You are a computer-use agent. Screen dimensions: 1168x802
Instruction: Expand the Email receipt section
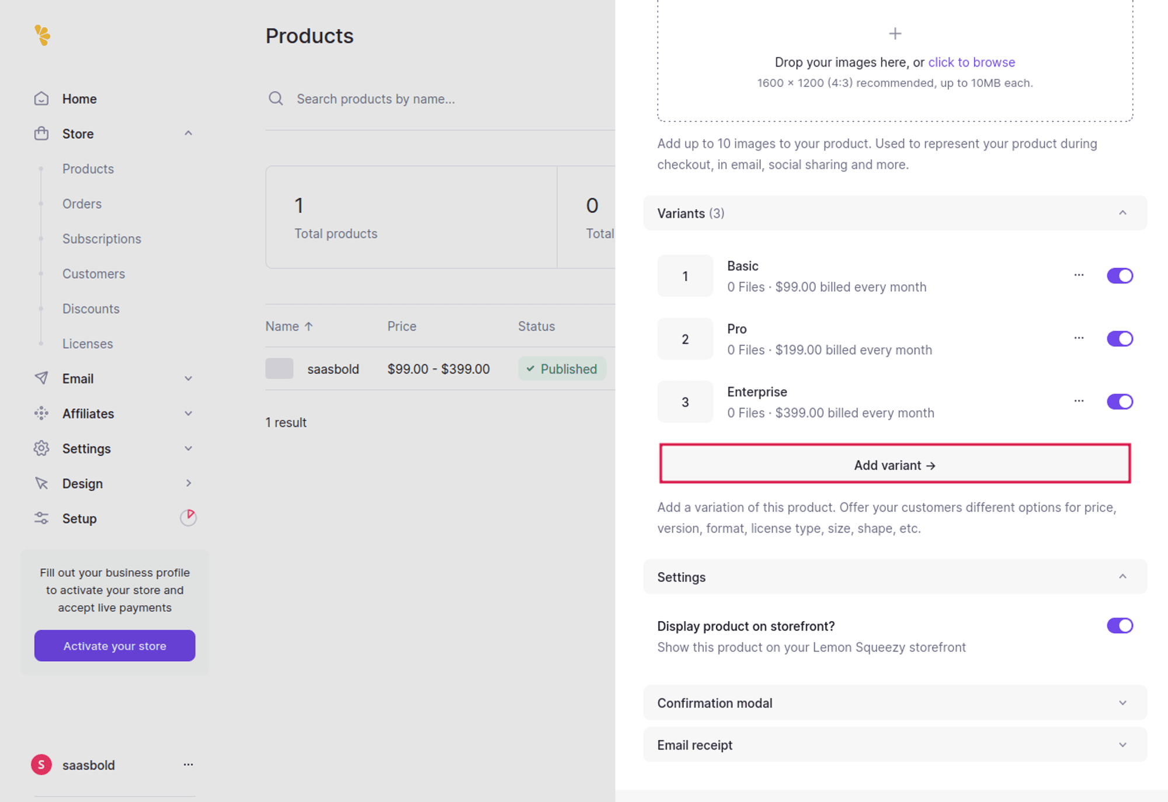click(x=895, y=745)
